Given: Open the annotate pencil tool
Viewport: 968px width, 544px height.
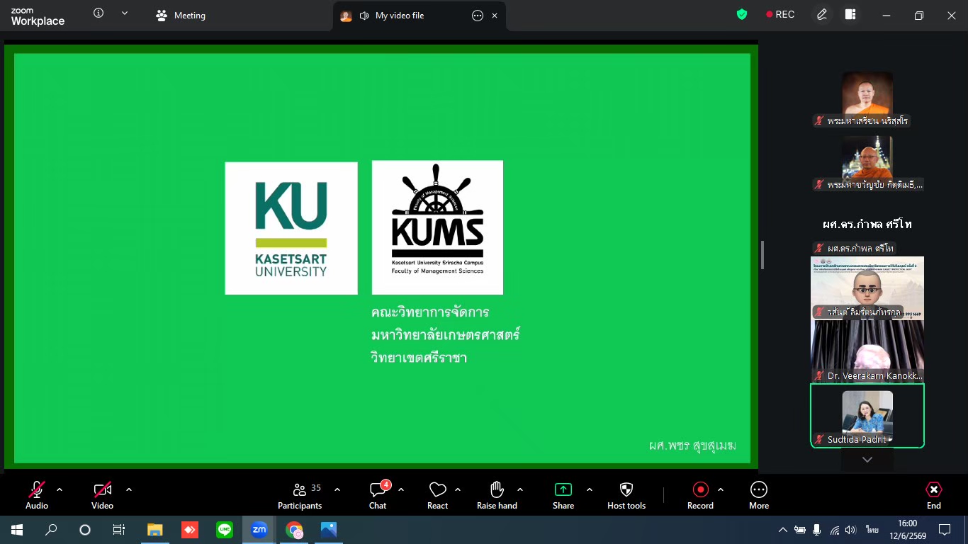Looking at the screenshot, I should 822,14.
